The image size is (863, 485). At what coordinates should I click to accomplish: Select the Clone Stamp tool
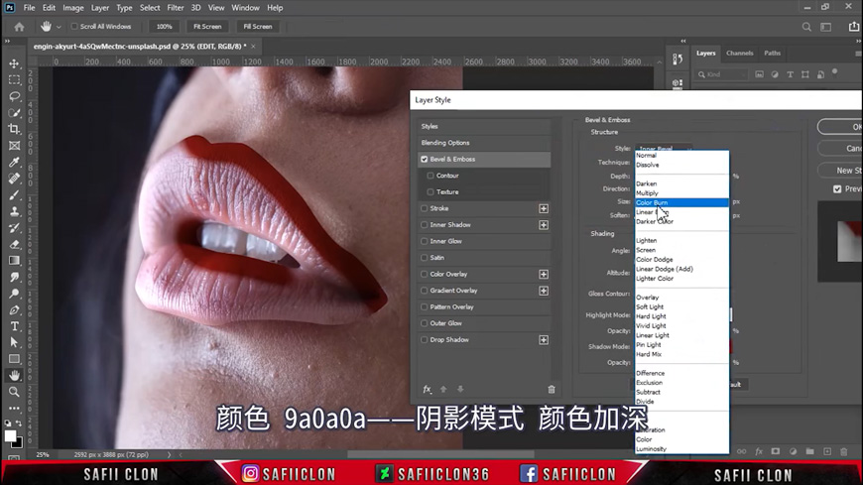14,211
